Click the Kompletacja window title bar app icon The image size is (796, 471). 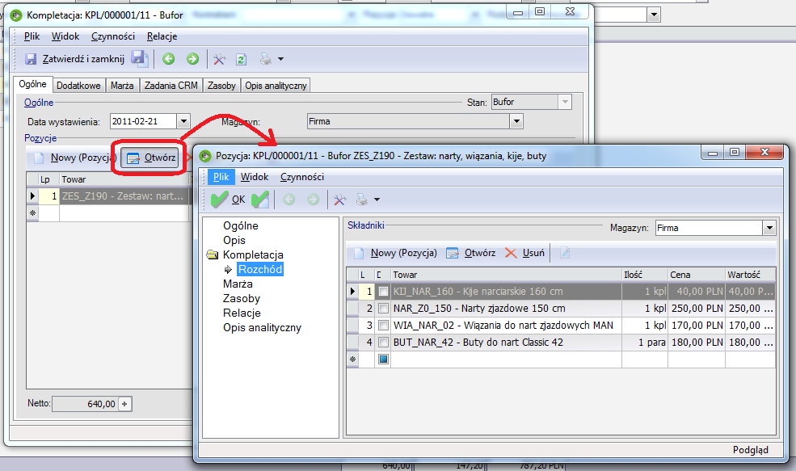16,15
